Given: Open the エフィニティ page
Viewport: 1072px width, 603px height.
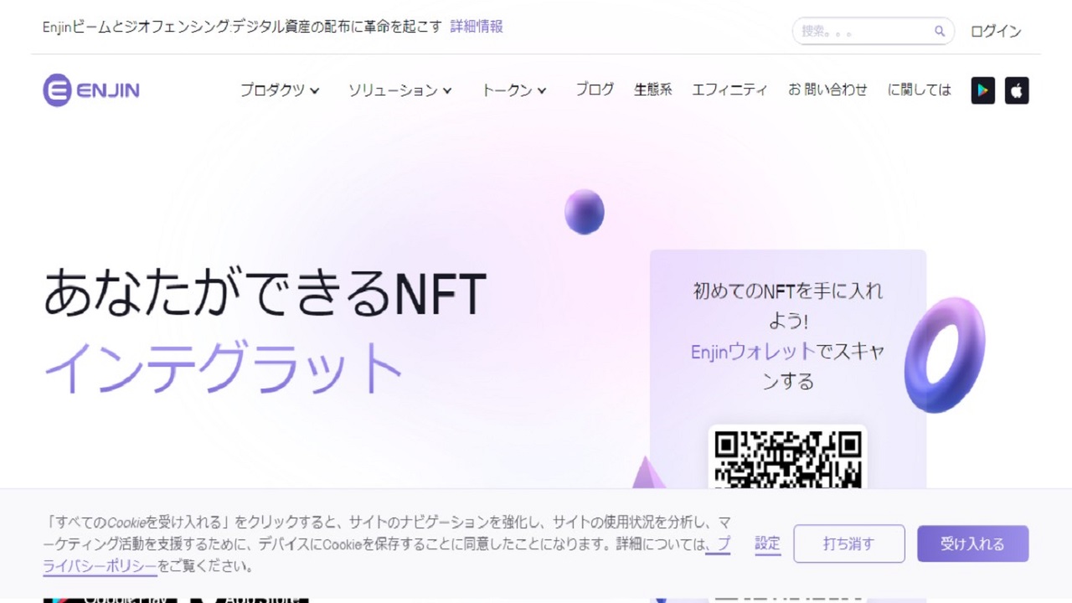Looking at the screenshot, I should [x=729, y=90].
